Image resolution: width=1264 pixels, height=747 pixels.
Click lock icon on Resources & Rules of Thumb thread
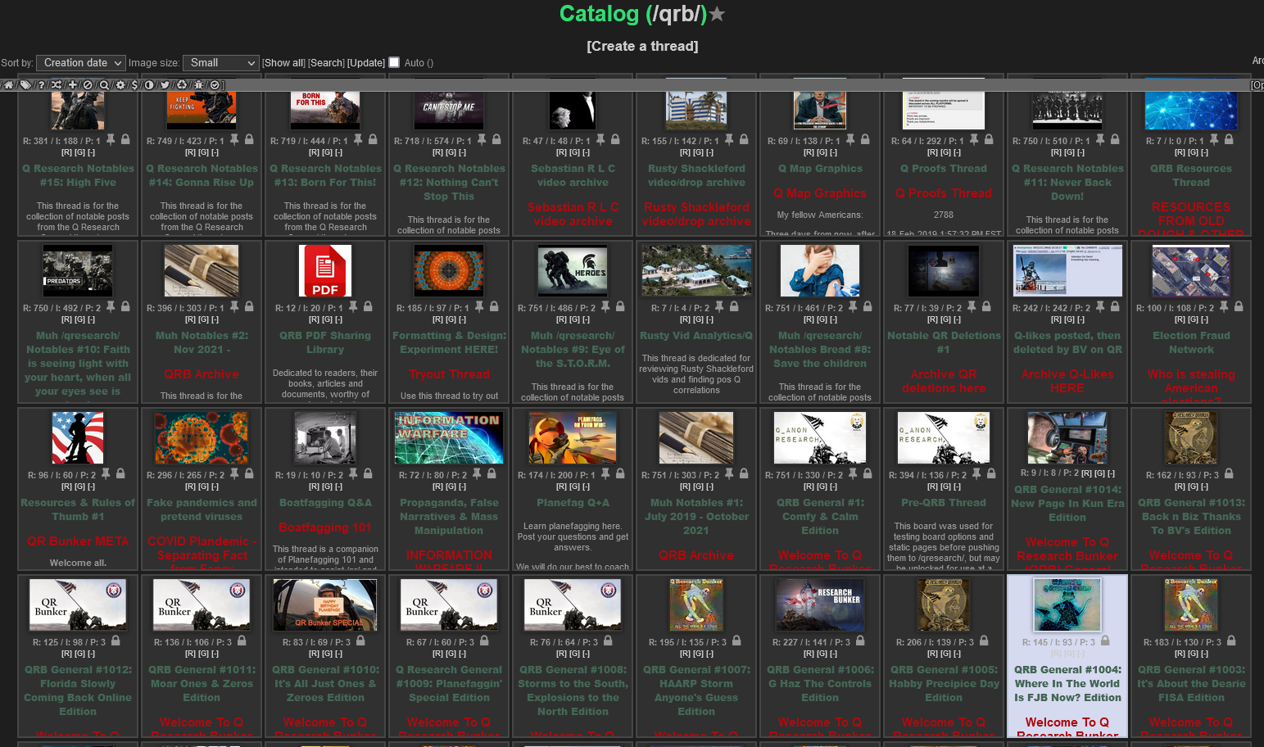(120, 474)
